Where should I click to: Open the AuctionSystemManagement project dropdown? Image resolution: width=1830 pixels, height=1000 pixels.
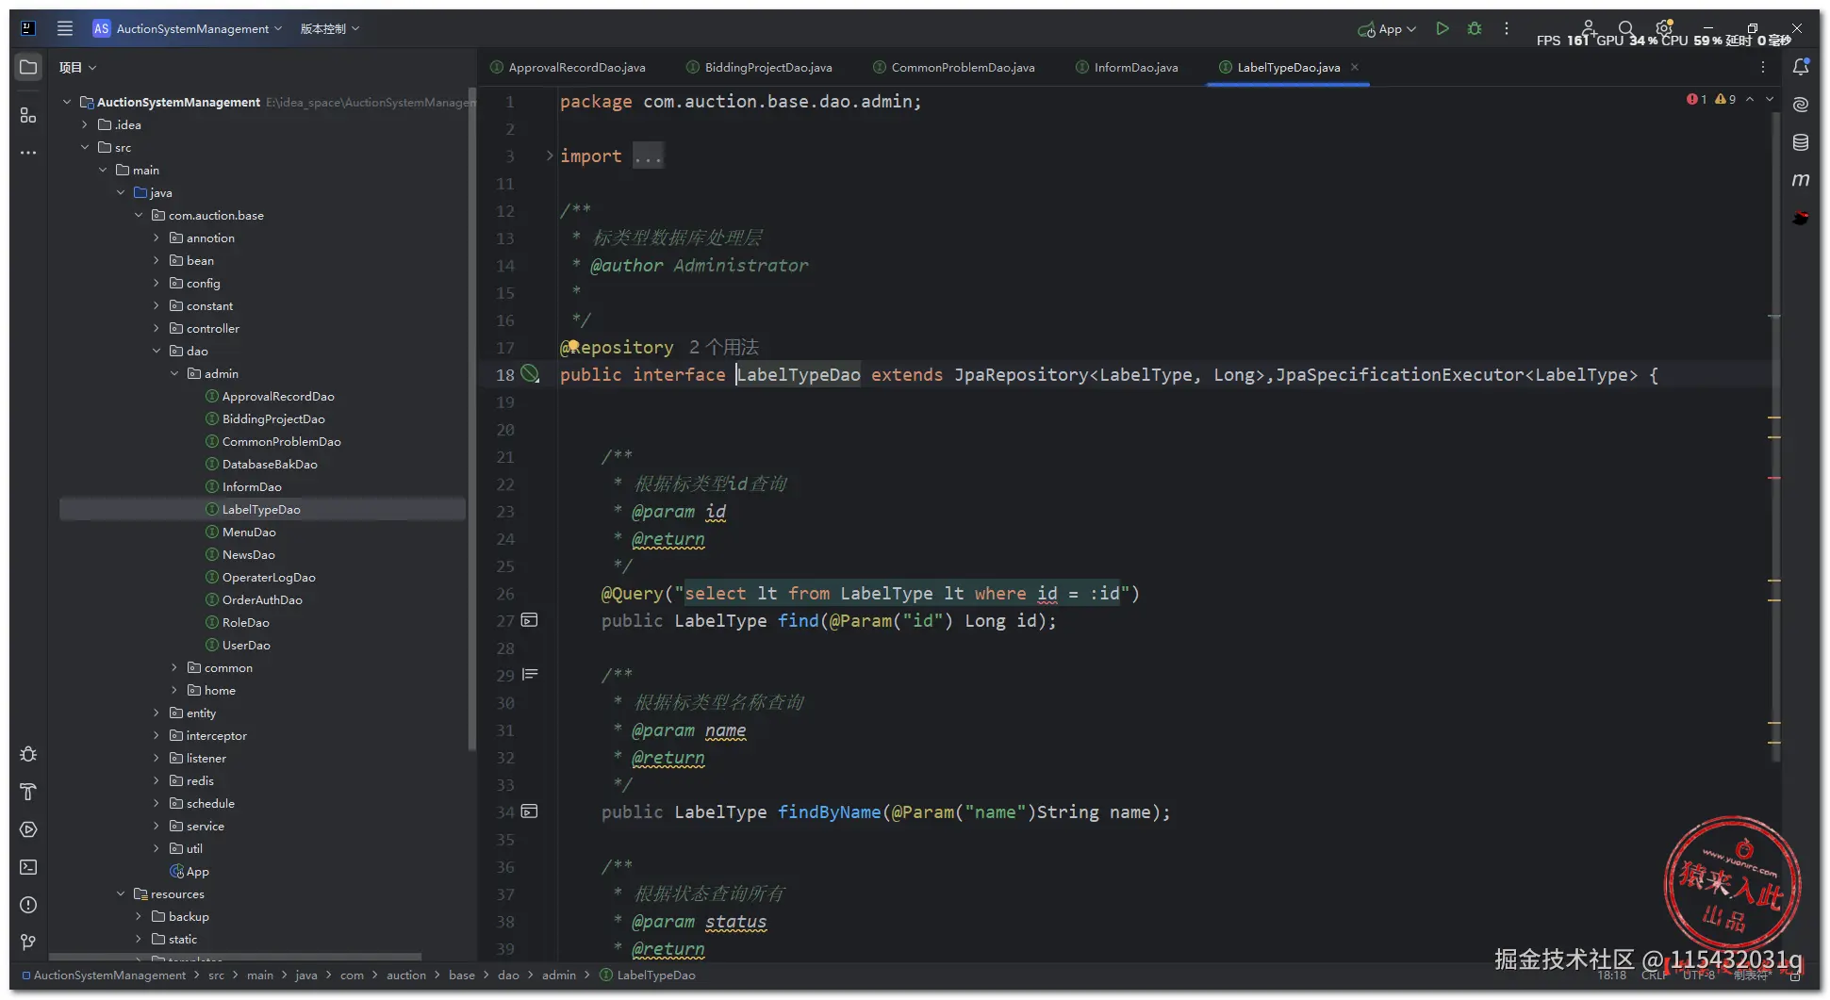pos(188,28)
